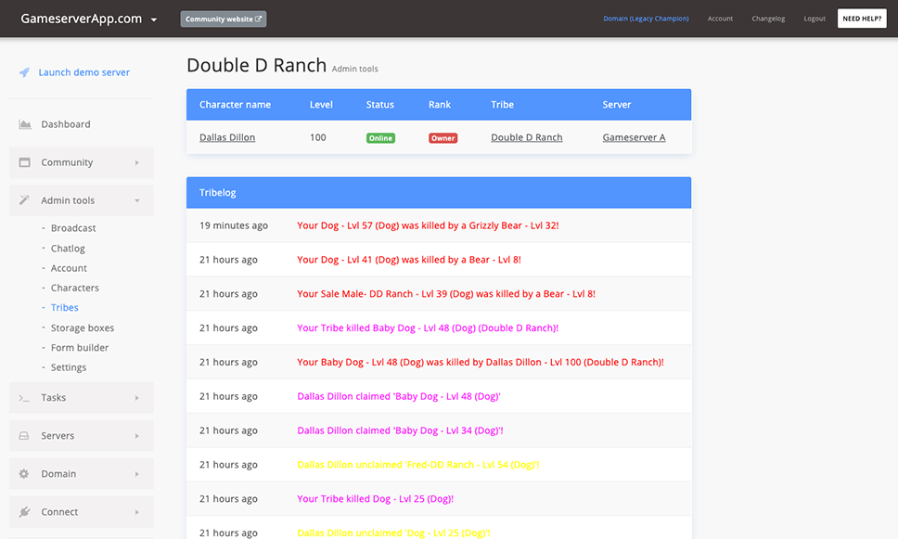This screenshot has width=898, height=539.
Task: Click the Tribe column header
Action: 502,104
